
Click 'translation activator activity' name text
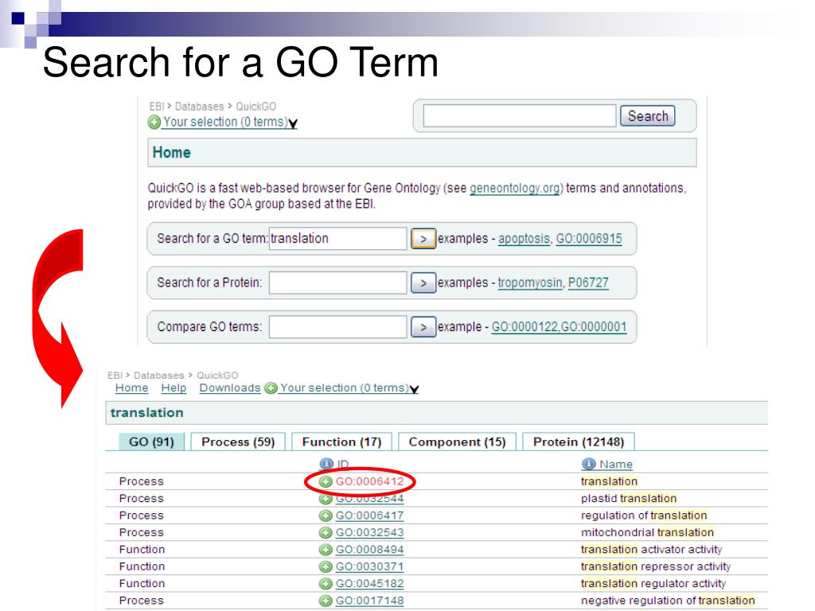click(651, 550)
